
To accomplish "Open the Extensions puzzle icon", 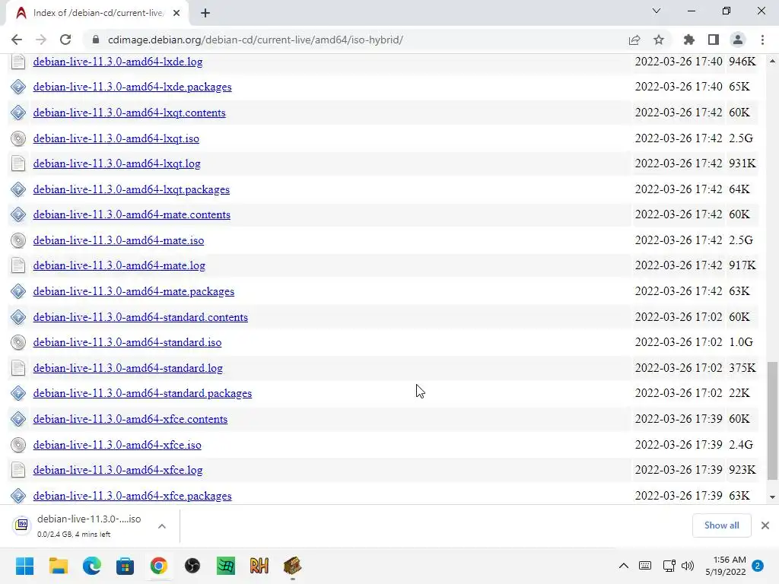I will coord(689,40).
